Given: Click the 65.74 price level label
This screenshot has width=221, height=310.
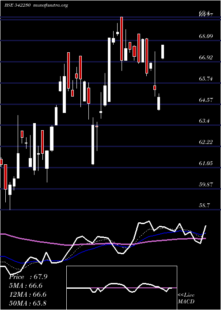Looking at the screenshot, I should click(206, 78).
